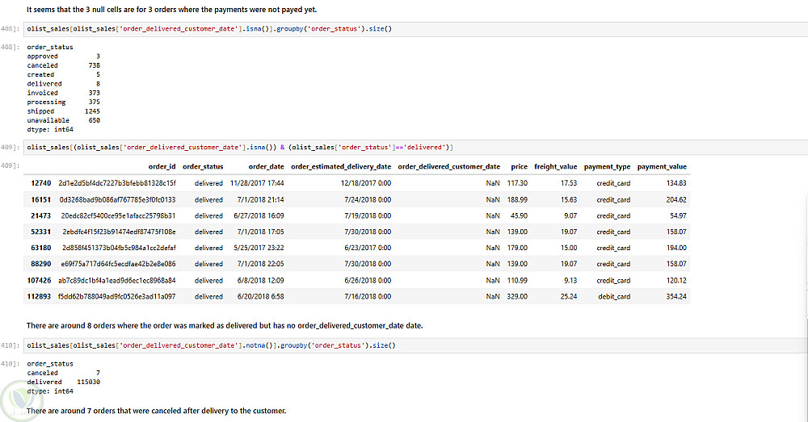The width and height of the screenshot is (808, 422).
Task: Select the price column header
Action: click(519, 167)
